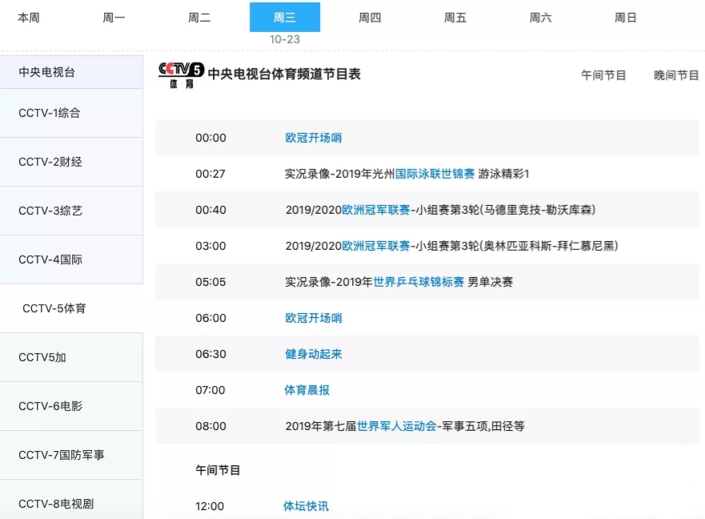The height and width of the screenshot is (519, 705).
Task: Click the 06:00 time cell
Action: tap(211, 318)
